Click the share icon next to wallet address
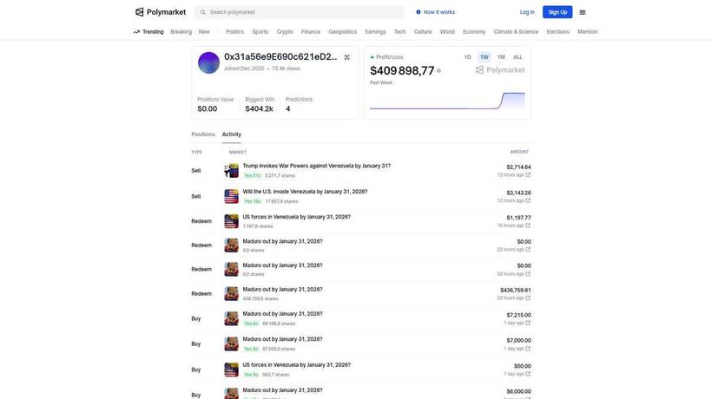 (x=347, y=57)
